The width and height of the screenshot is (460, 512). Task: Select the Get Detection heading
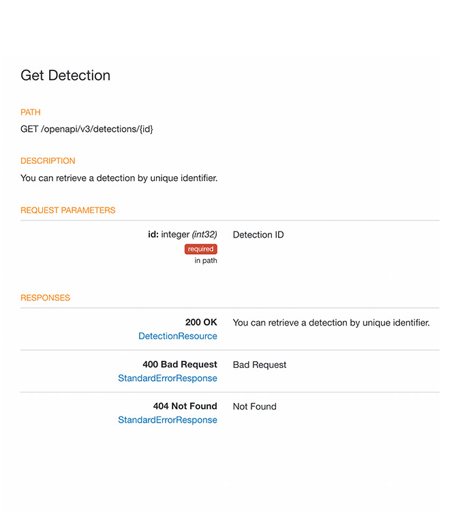[65, 75]
